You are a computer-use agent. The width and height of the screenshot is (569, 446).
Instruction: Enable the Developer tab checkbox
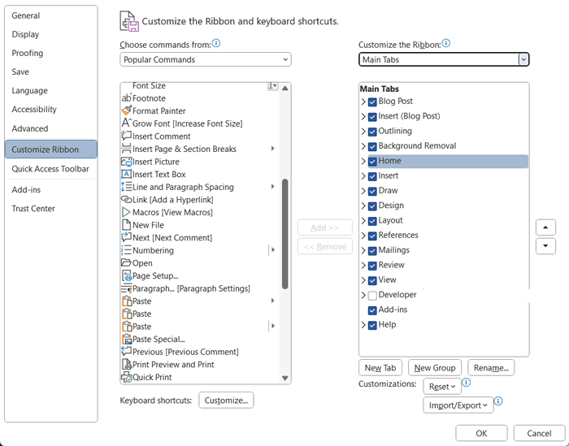click(372, 296)
